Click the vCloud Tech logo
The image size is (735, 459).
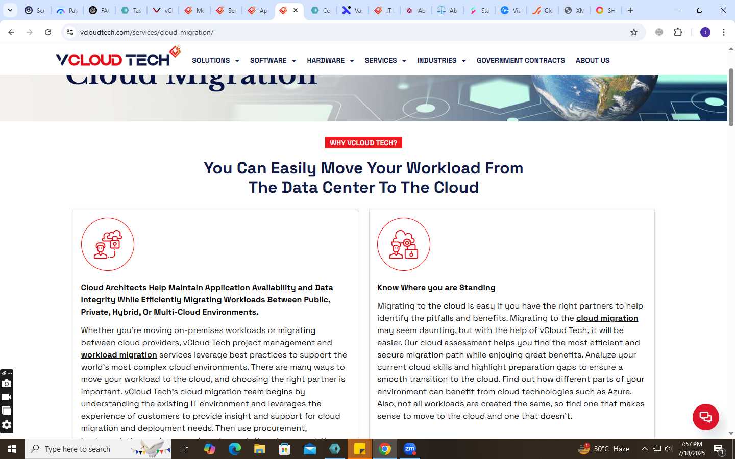pyautogui.click(x=118, y=57)
